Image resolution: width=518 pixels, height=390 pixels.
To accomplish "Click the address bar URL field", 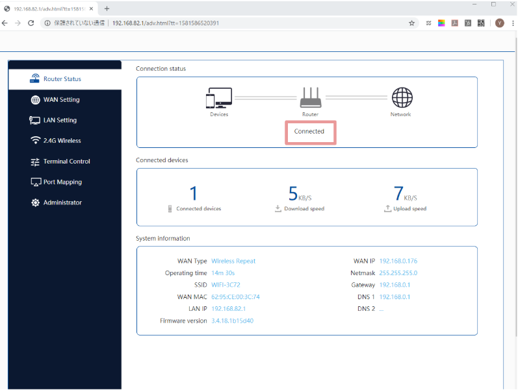I will [229, 23].
